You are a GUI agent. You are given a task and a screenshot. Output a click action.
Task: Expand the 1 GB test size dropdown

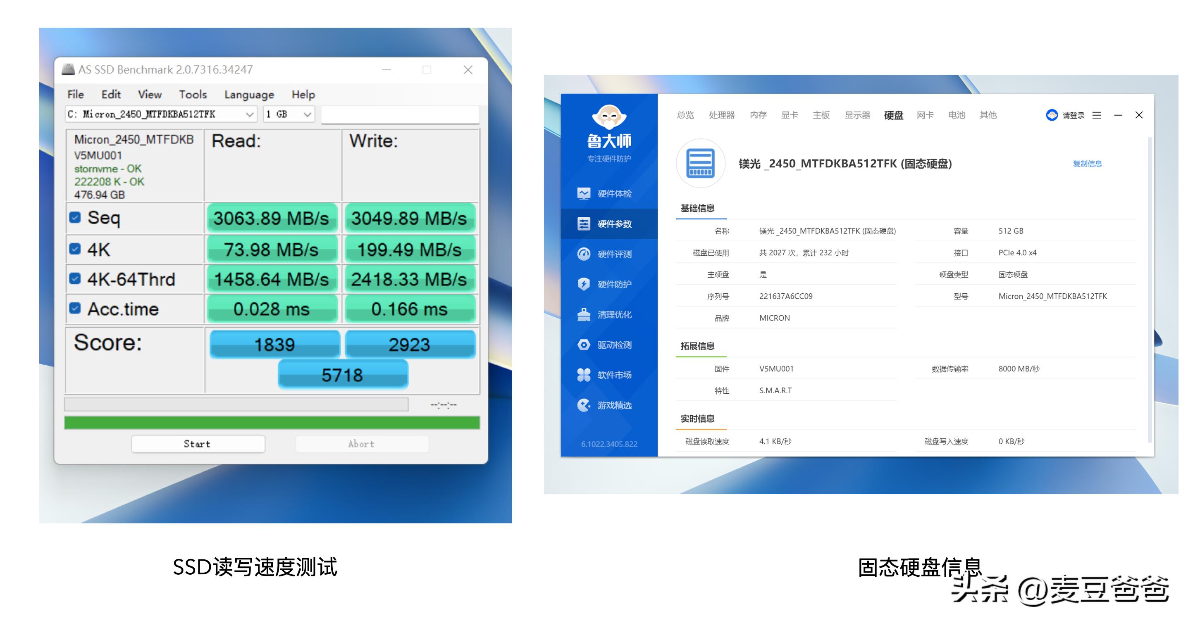pyautogui.click(x=308, y=114)
